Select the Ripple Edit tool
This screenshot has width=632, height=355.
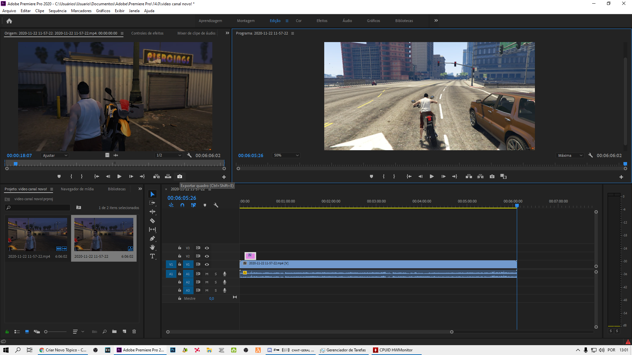pos(152,212)
